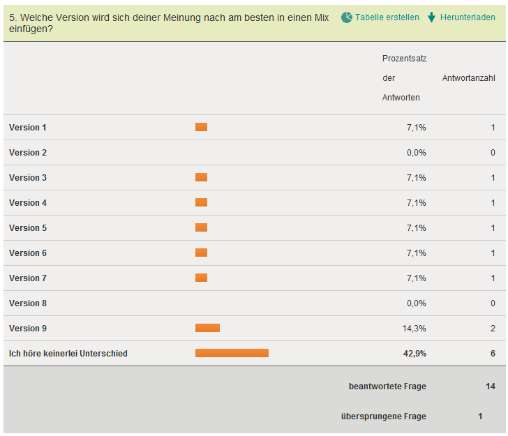Click the longest bar, "Ich höre keinerlei Unterschied"
This screenshot has width=508, height=436.
(232, 353)
